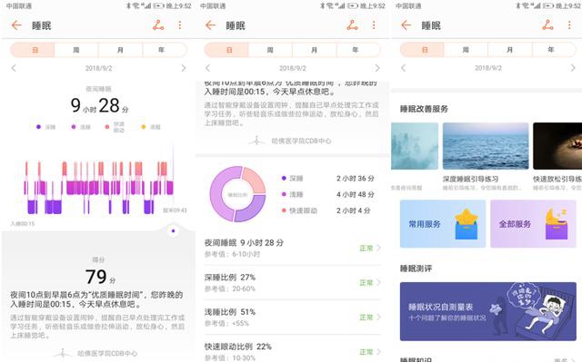Go to the next day in the left screen
Screen dimensions: 582x362
coord(184,68)
